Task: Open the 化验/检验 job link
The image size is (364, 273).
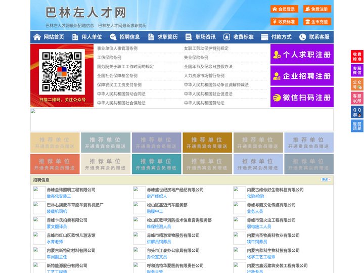Action: [256, 196]
